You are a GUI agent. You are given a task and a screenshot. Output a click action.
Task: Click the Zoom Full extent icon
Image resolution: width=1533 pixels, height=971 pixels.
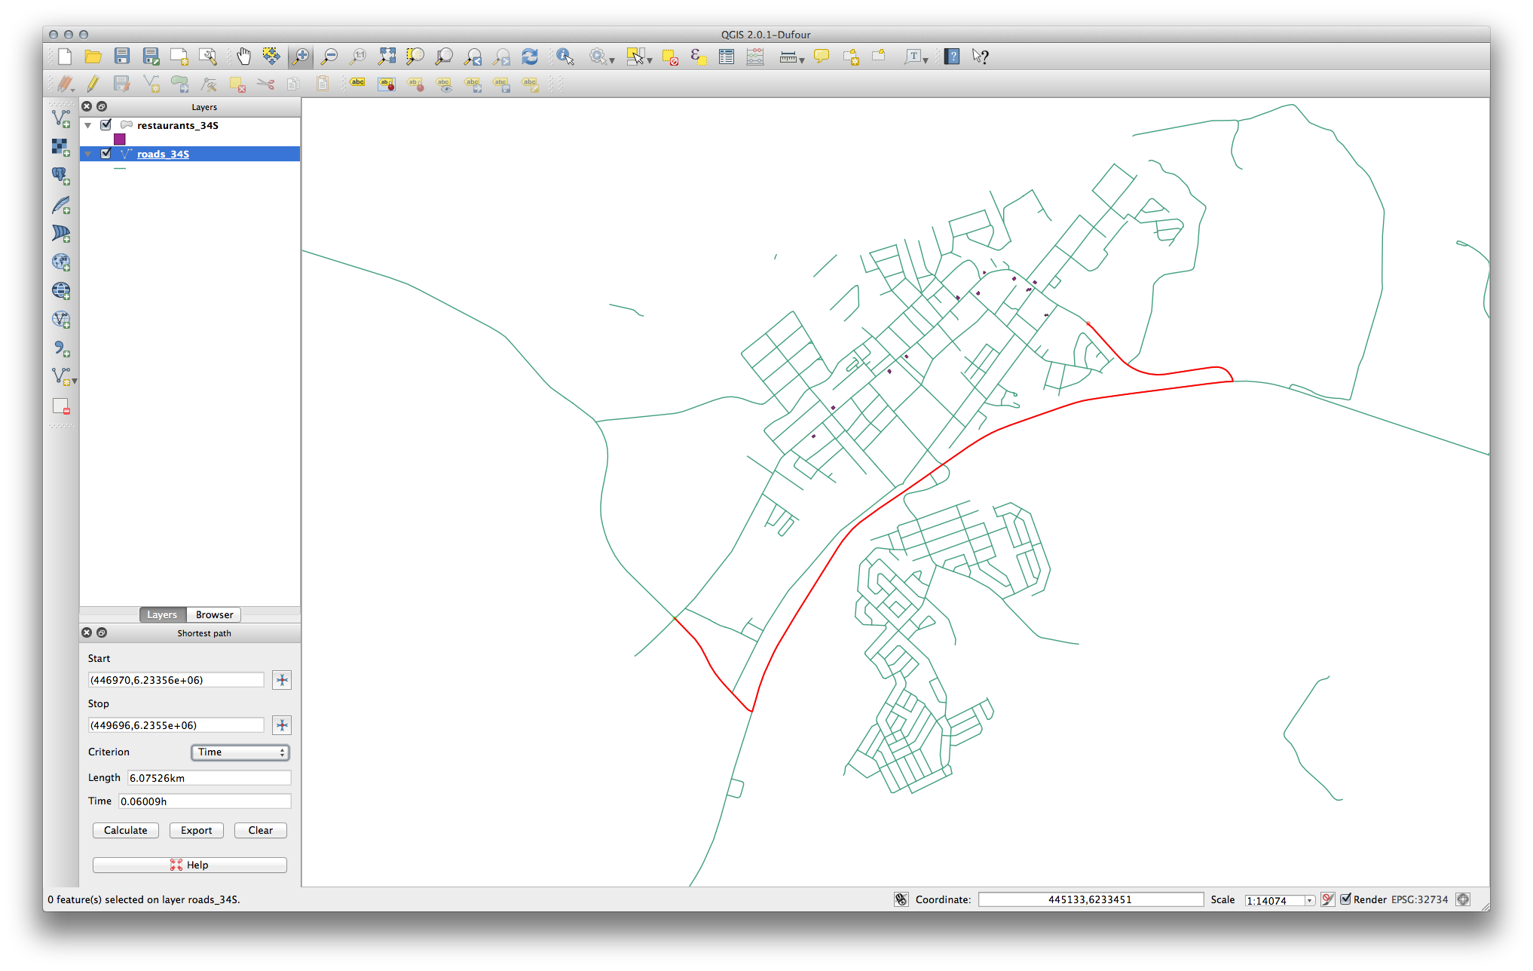coord(387,57)
